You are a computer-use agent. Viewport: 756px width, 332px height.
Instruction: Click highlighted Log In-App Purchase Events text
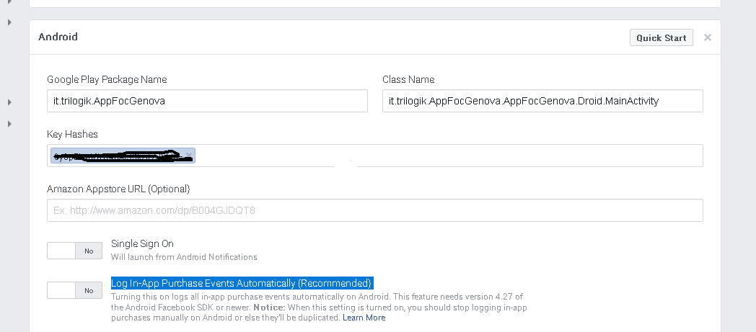coord(242,283)
